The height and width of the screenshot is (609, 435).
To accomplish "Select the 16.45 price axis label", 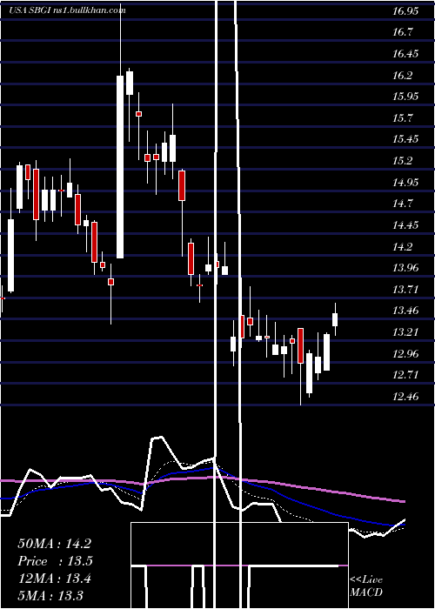I will (405, 54).
